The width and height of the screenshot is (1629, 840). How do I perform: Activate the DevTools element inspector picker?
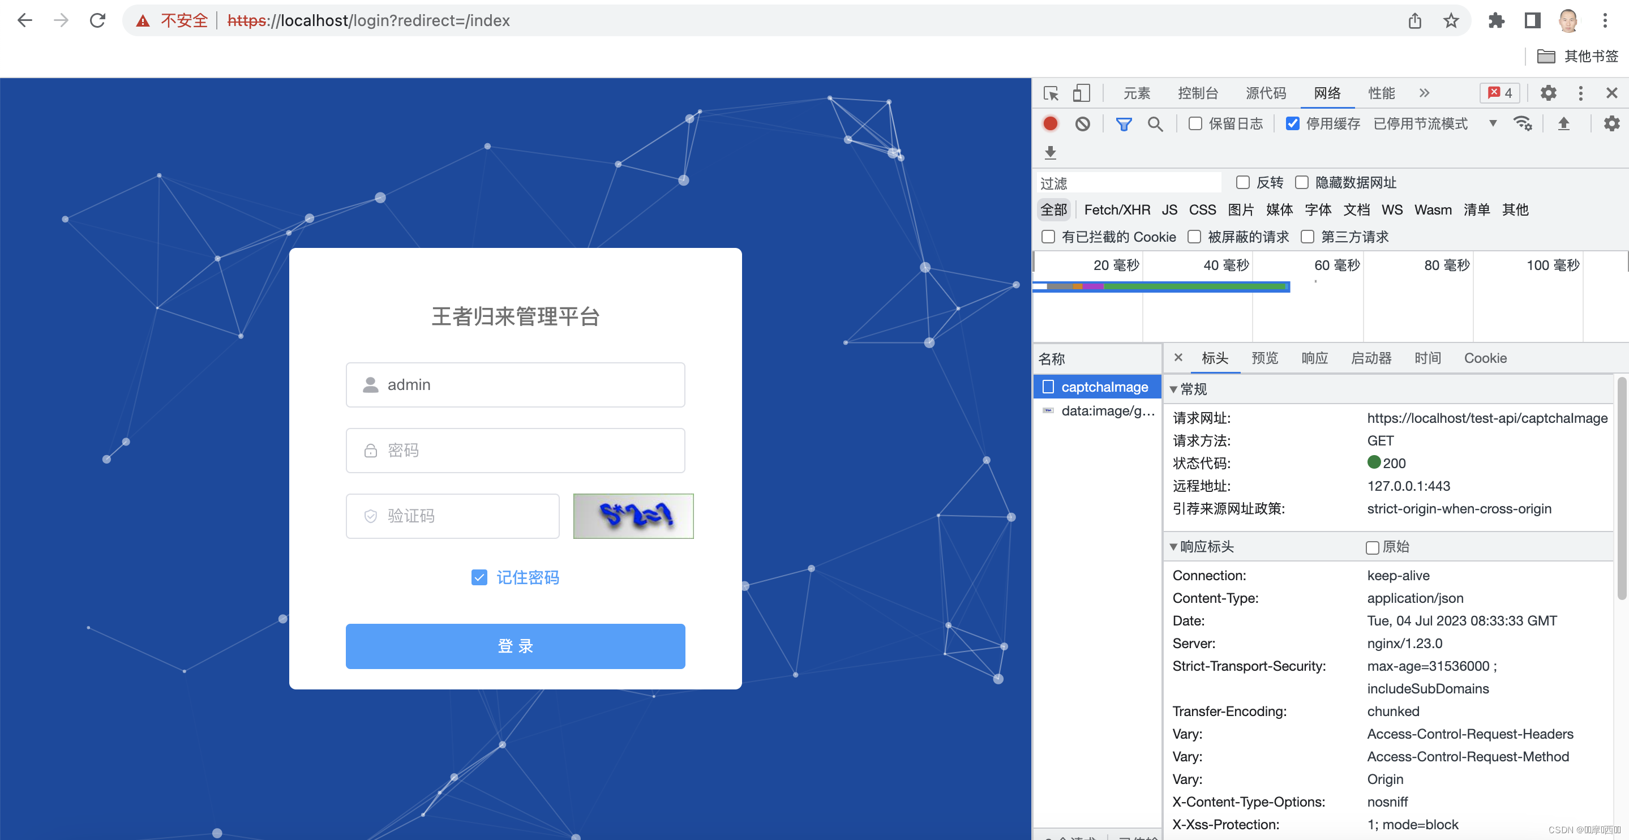click(1051, 93)
